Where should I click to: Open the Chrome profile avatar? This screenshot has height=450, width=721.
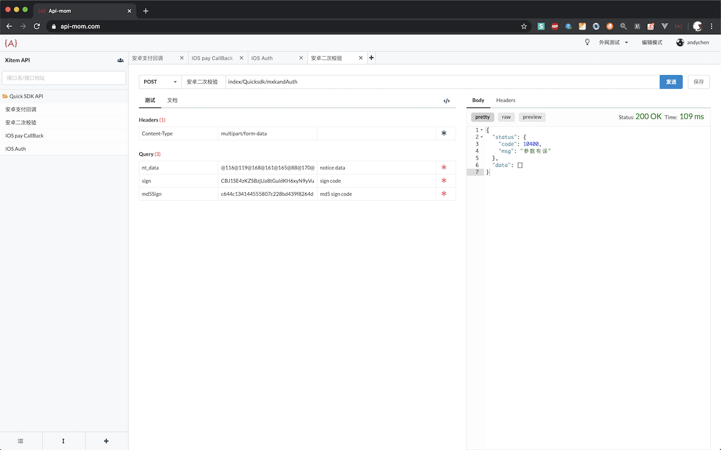tap(697, 26)
